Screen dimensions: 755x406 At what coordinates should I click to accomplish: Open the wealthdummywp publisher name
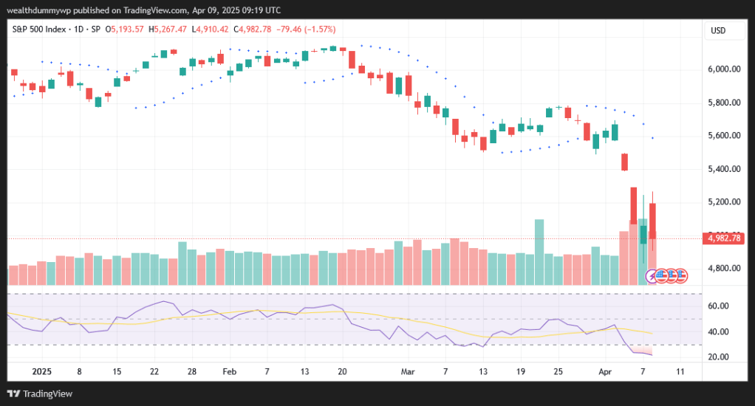pyautogui.click(x=35, y=8)
